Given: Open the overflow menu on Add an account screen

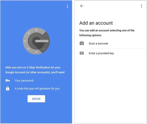Looking at the screenshot, I should pos(141,6).
